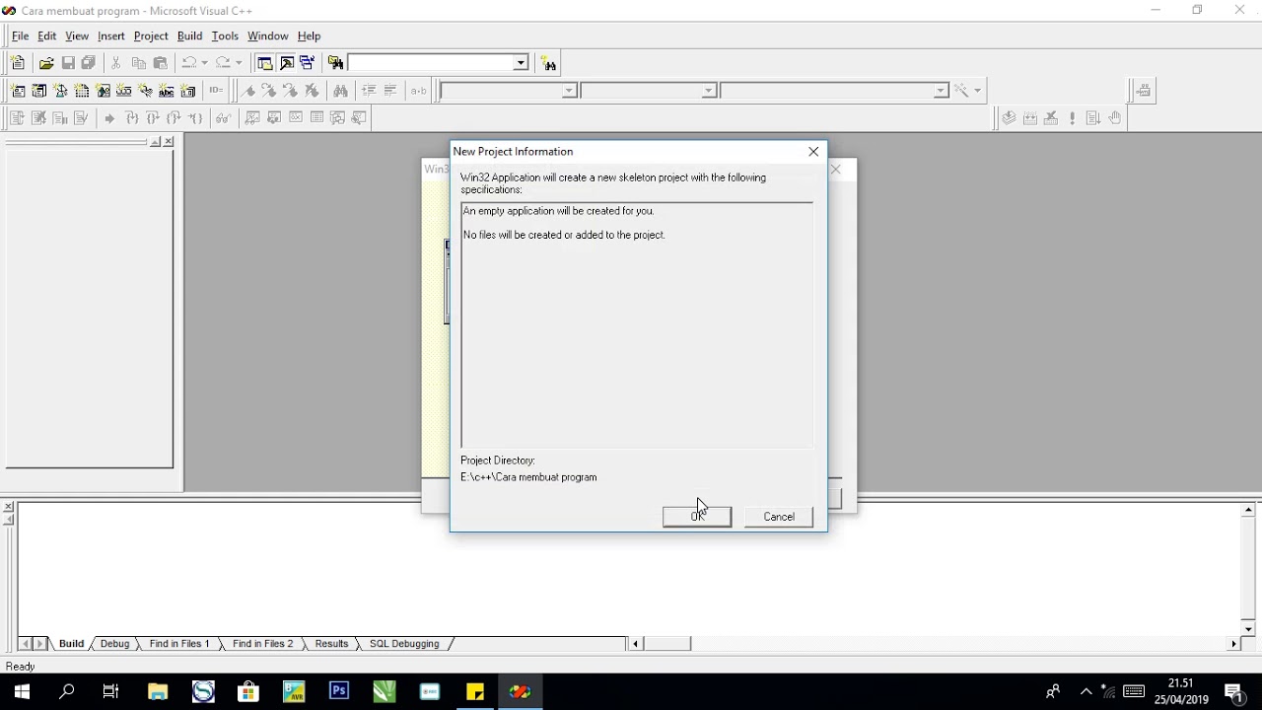
Task: Open the Undo history dropdown arrow
Action: click(x=204, y=63)
